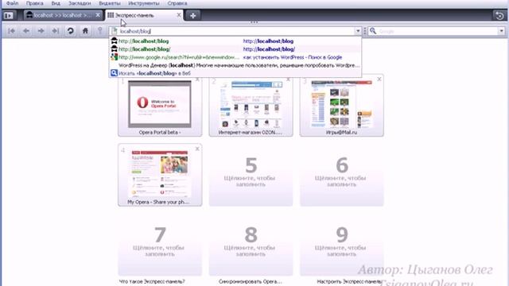Viewport: 509px width, 286px height.
Task: Switch to the Экспресс-панель tab
Action: (x=143, y=15)
